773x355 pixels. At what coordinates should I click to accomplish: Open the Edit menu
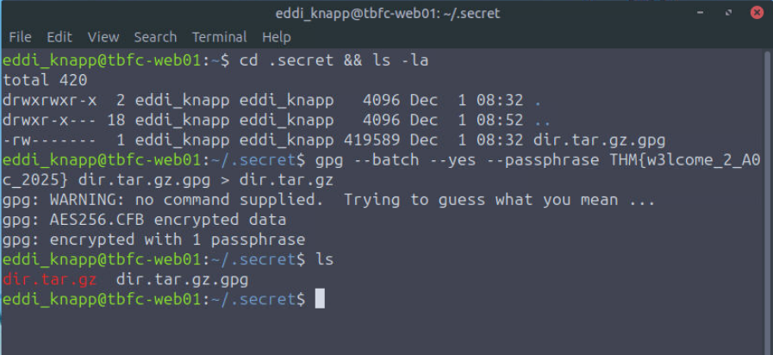click(x=59, y=37)
